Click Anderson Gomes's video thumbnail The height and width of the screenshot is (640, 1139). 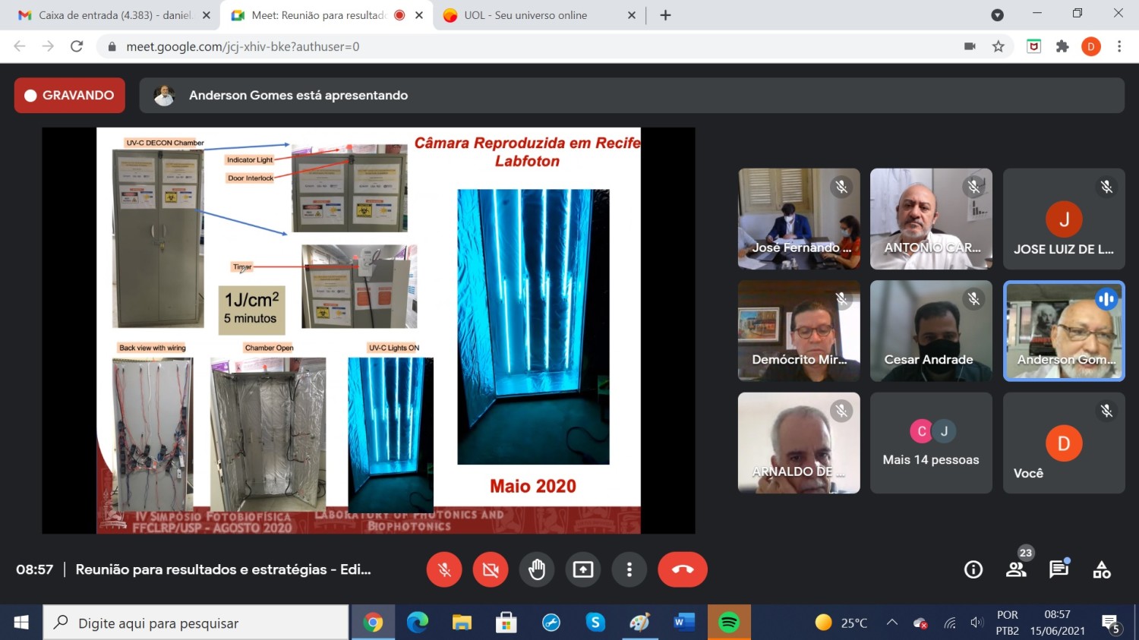tap(1064, 331)
